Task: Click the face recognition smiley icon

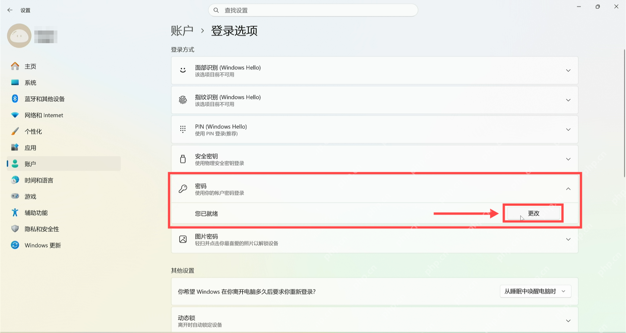Action: pyautogui.click(x=183, y=70)
